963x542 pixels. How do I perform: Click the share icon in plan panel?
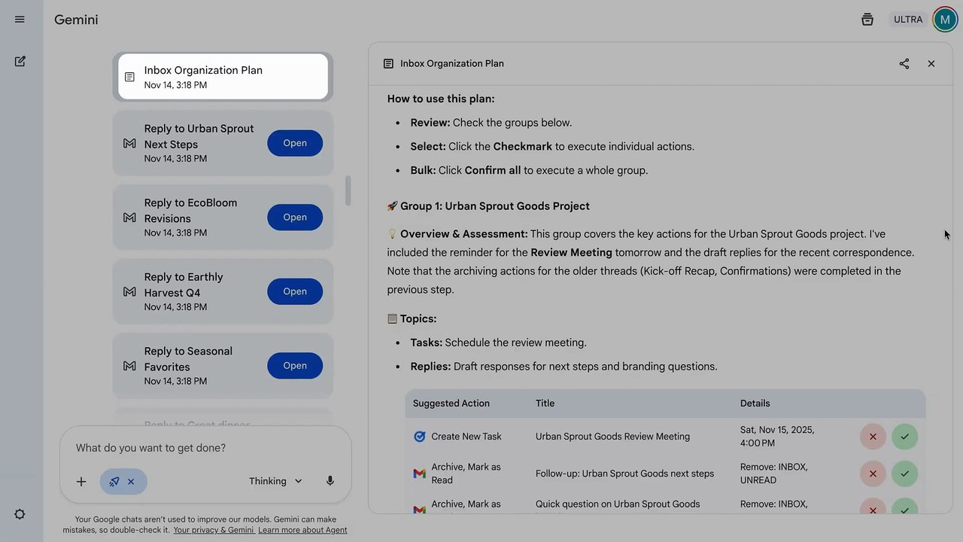(x=904, y=64)
